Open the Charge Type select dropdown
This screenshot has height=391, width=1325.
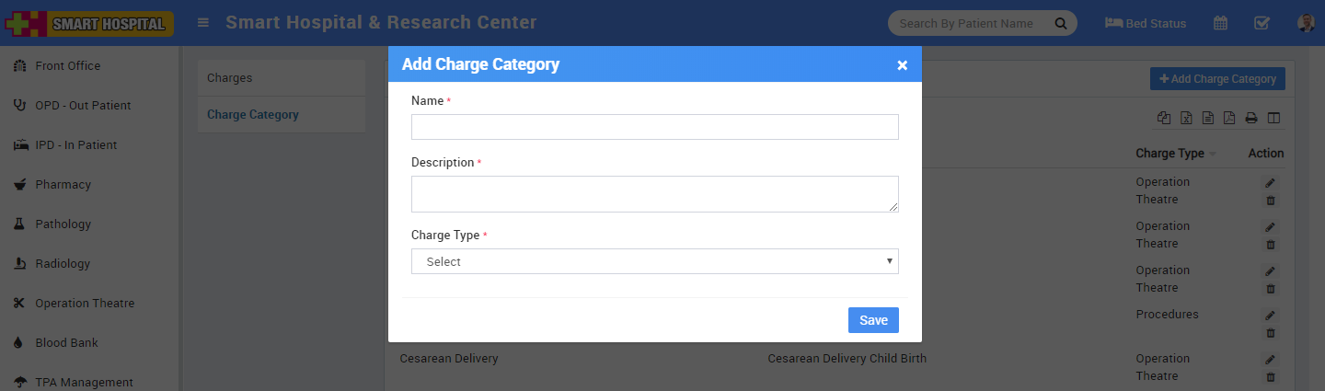(654, 261)
